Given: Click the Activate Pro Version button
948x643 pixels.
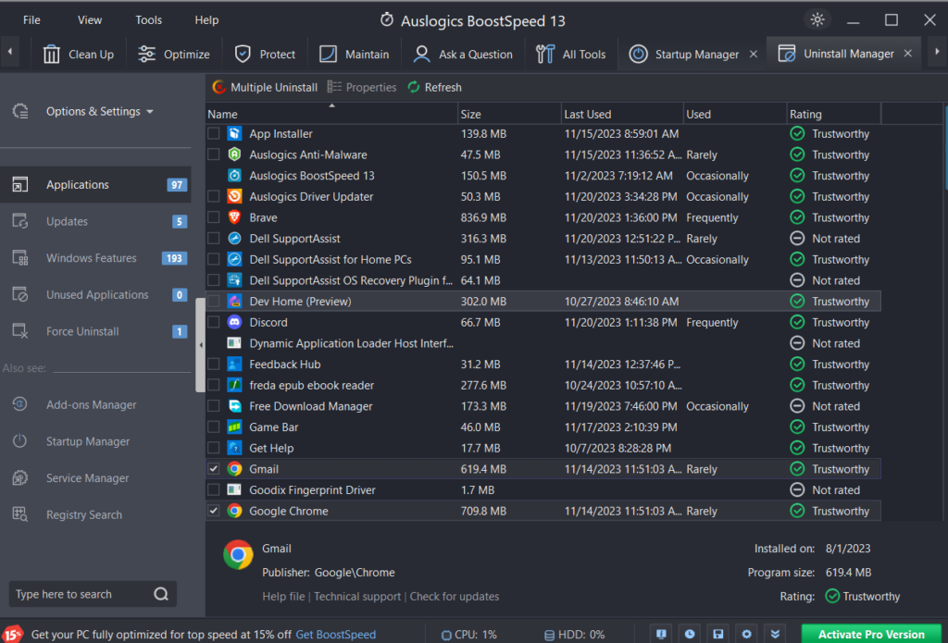Looking at the screenshot, I should point(869,634).
